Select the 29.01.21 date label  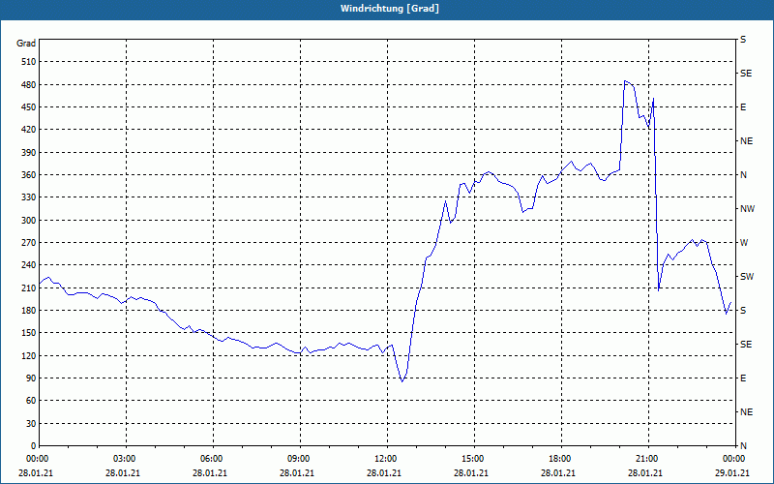click(732, 472)
